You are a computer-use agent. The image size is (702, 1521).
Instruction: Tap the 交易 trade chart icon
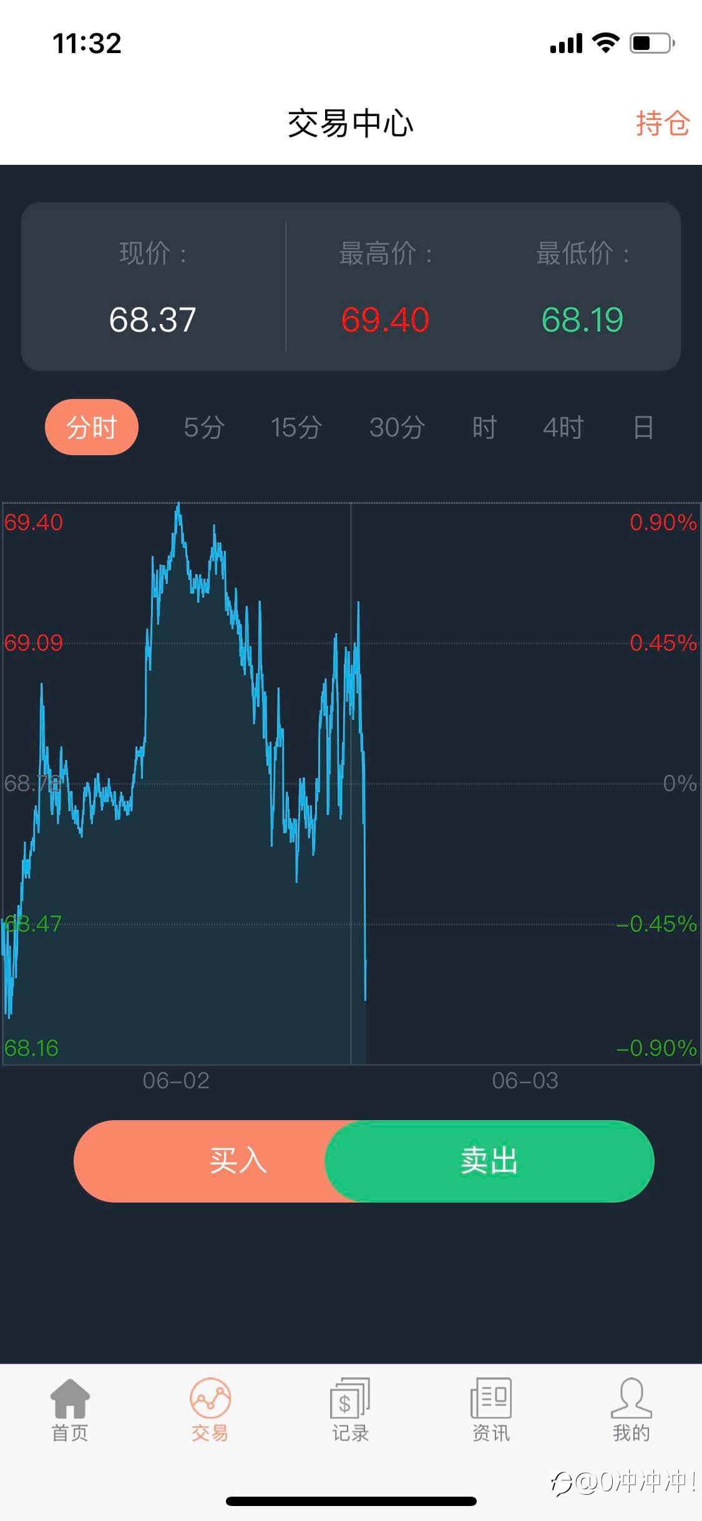coord(210,1399)
